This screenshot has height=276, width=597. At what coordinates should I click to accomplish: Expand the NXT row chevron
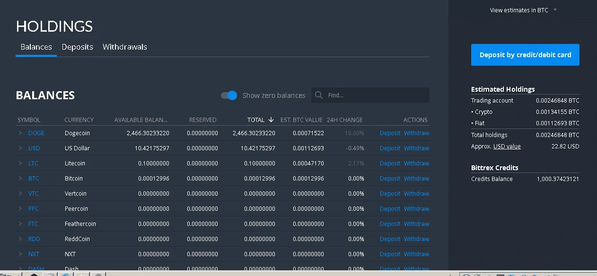20,254
